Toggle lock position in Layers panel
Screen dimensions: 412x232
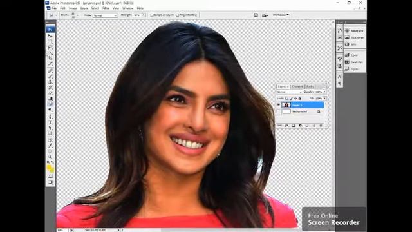click(295, 99)
